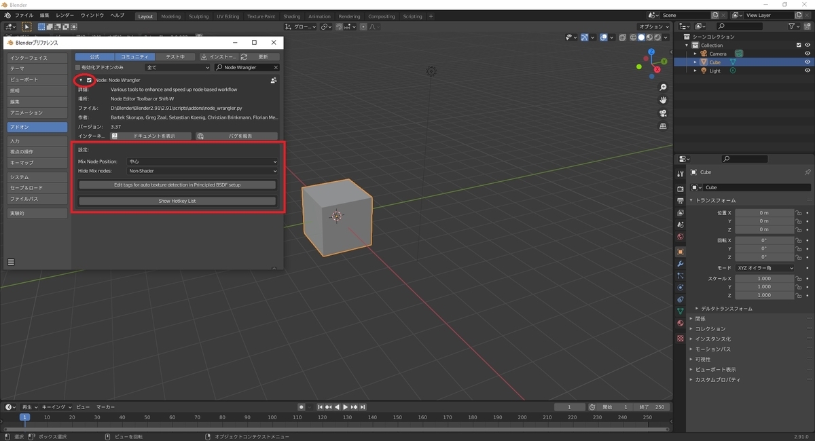Image resolution: width=815 pixels, height=441 pixels.
Task: Uncheck the Node Wrangler addon checkbox
Action: point(89,80)
